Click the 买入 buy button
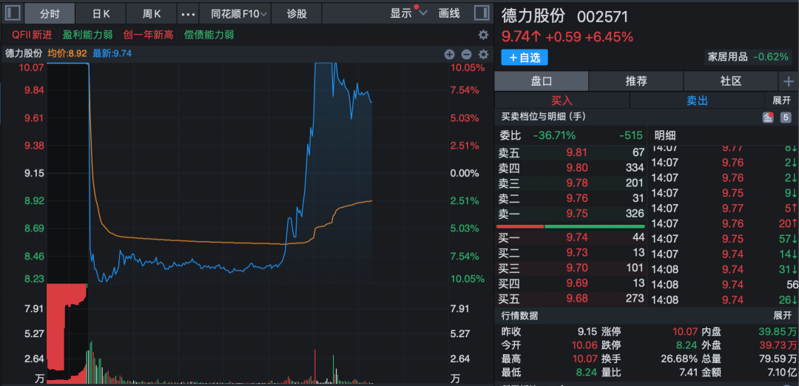Screen dimensions: 799x386 (562, 100)
